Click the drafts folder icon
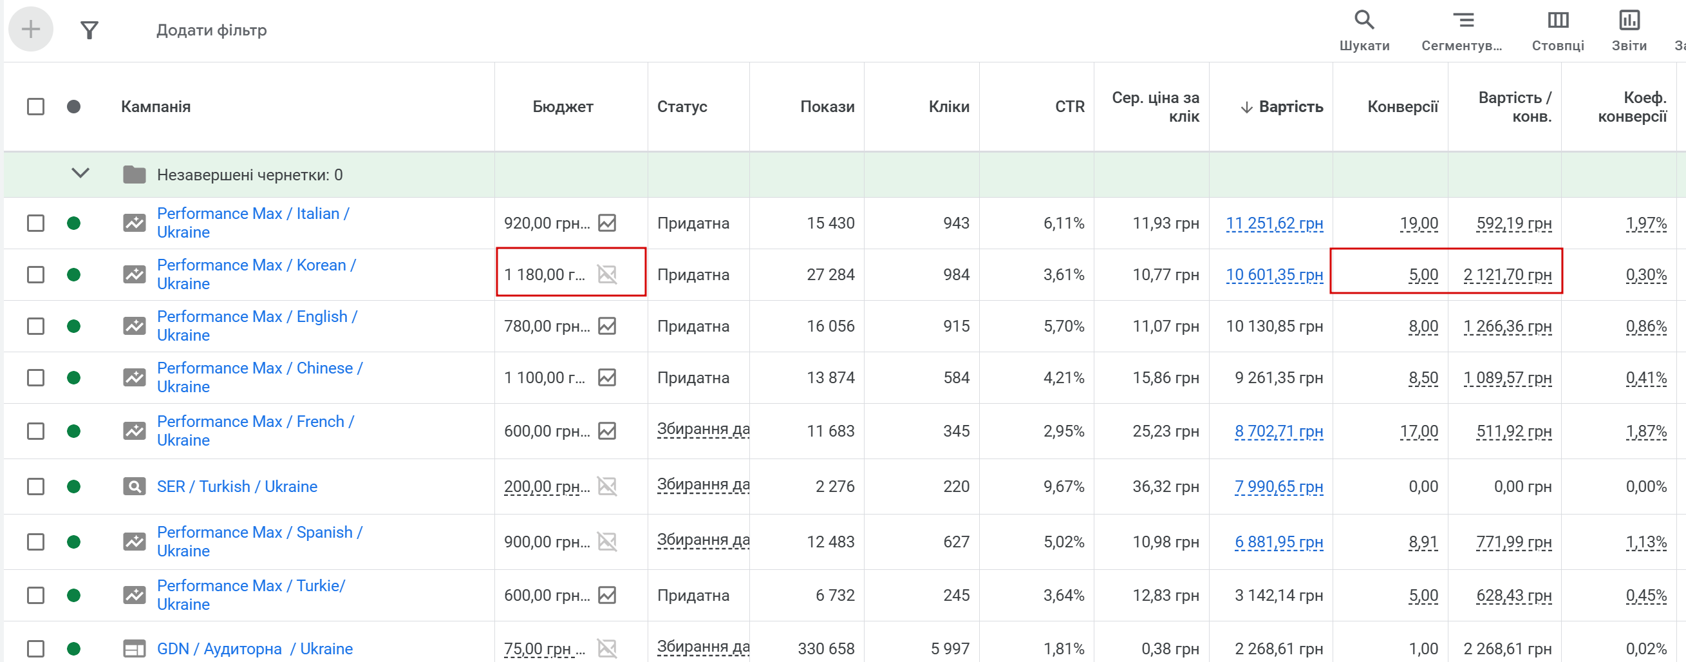Image resolution: width=1686 pixels, height=662 pixels. (134, 175)
